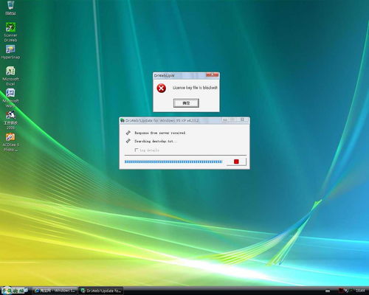The width and height of the screenshot is (369, 295).
Task: Click the icon beside 'Searching drwtoday.vdb'
Action: tap(128, 141)
